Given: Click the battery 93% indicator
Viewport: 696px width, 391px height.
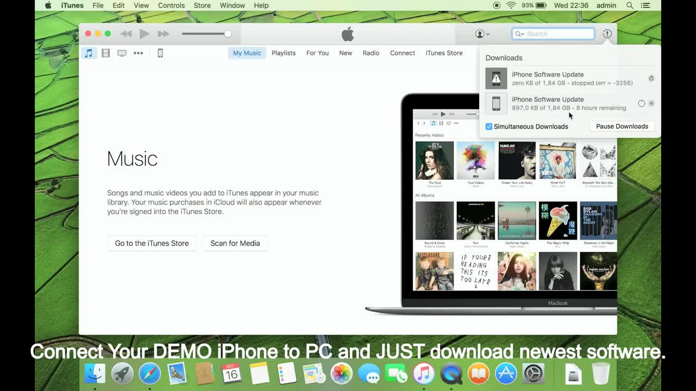Looking at the screenshot, I should (x=534, y=5).
